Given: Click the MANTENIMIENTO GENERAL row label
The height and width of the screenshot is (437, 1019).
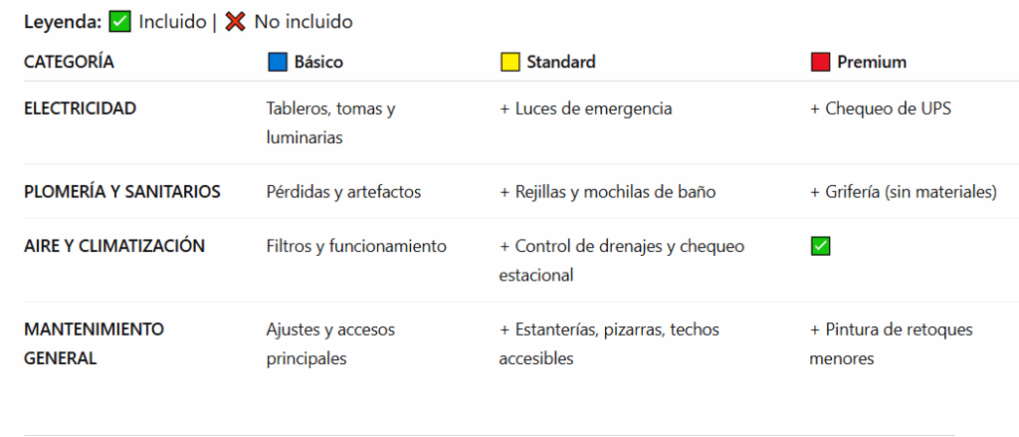Looking at the screenshot, I should click(x=94, y=343).
